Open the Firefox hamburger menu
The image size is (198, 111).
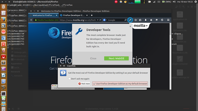[168, 20]
